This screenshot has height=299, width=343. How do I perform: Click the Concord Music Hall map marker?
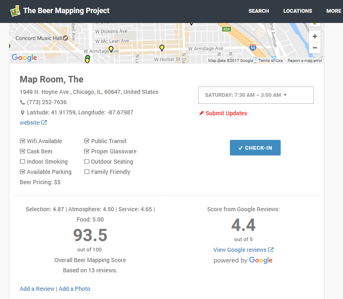[65, 38]
